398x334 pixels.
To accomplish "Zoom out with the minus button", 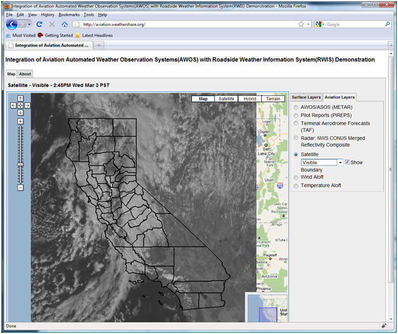I will pyautogui.click(x=20, y=188).
